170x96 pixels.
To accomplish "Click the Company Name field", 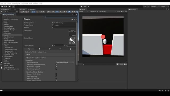I will point(64,23).
